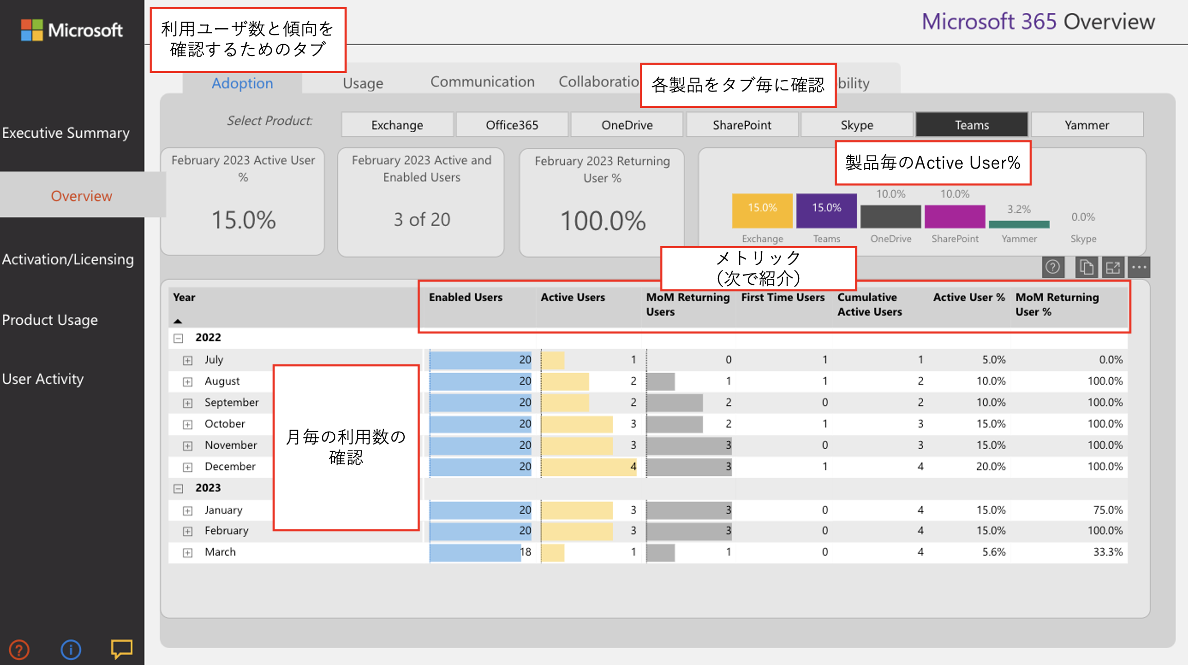Screen dimensions: 1188x665
Task: Collapse the 2022 year row
Action: (178, 338)
